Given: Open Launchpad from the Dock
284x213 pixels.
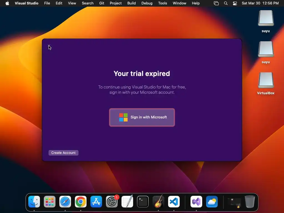Looking at the screenshot, I should click(x=50, y=202).
